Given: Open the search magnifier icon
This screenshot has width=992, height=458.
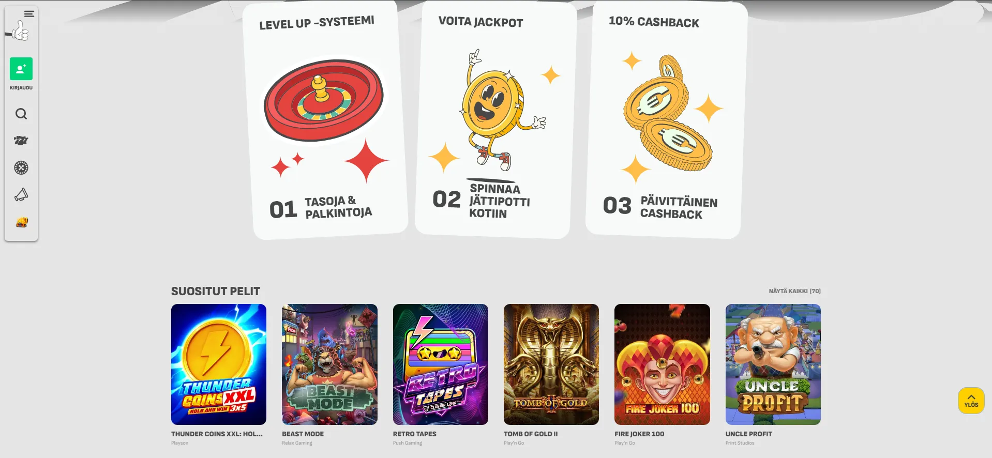Looking at the screenshot, I should 21,114.
